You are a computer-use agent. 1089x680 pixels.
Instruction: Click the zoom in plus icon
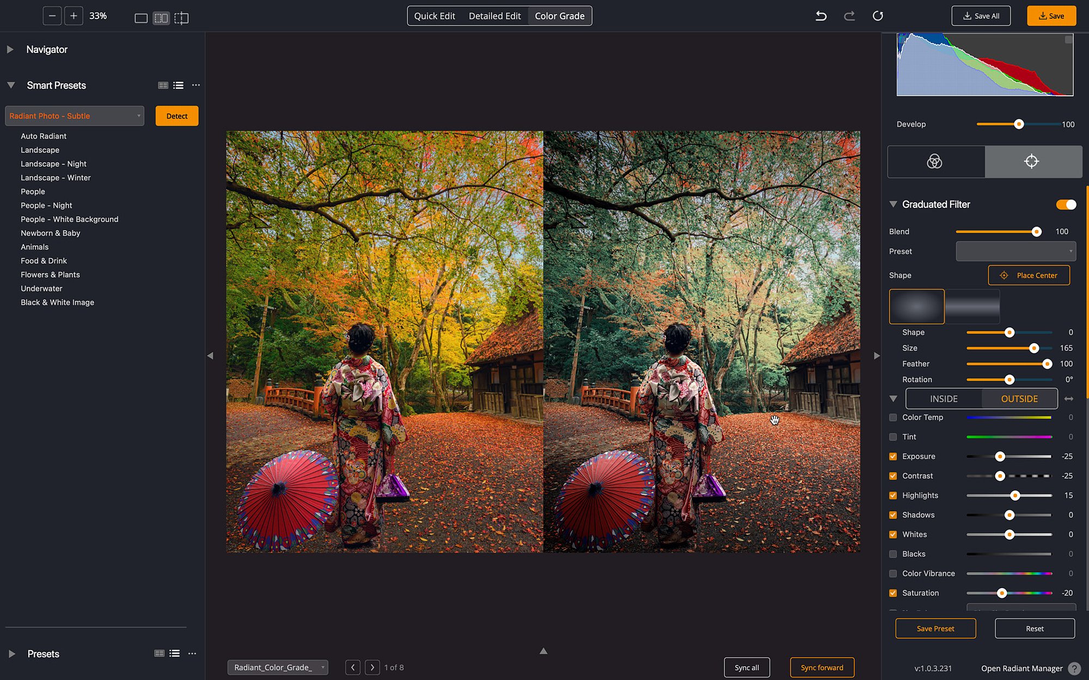pos(74,16)
